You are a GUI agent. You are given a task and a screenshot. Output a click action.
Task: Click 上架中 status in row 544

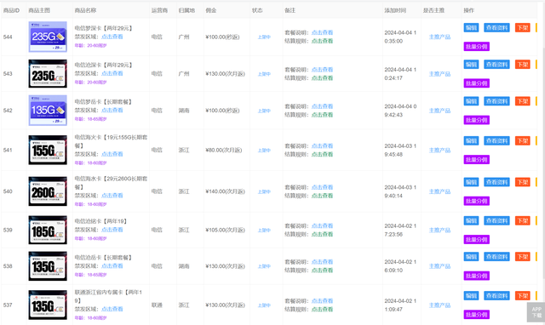point(264,37)
